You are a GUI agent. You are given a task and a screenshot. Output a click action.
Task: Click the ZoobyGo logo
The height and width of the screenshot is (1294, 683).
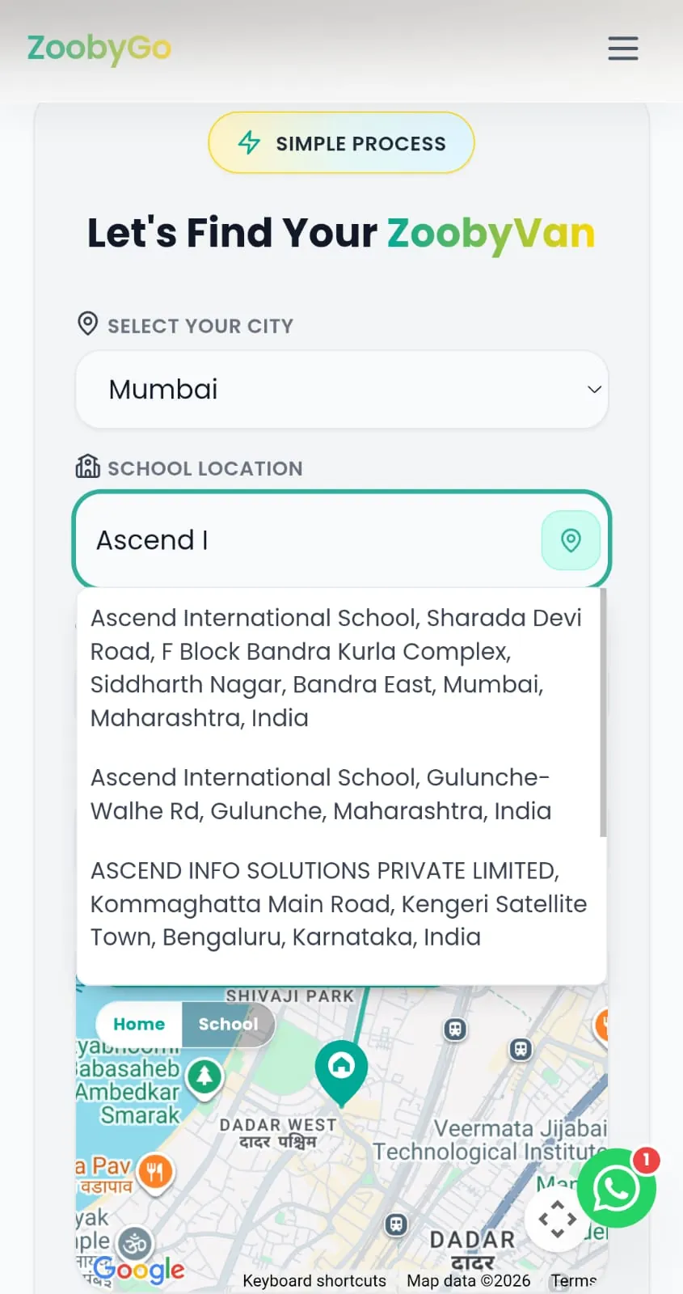click(99, 49)
